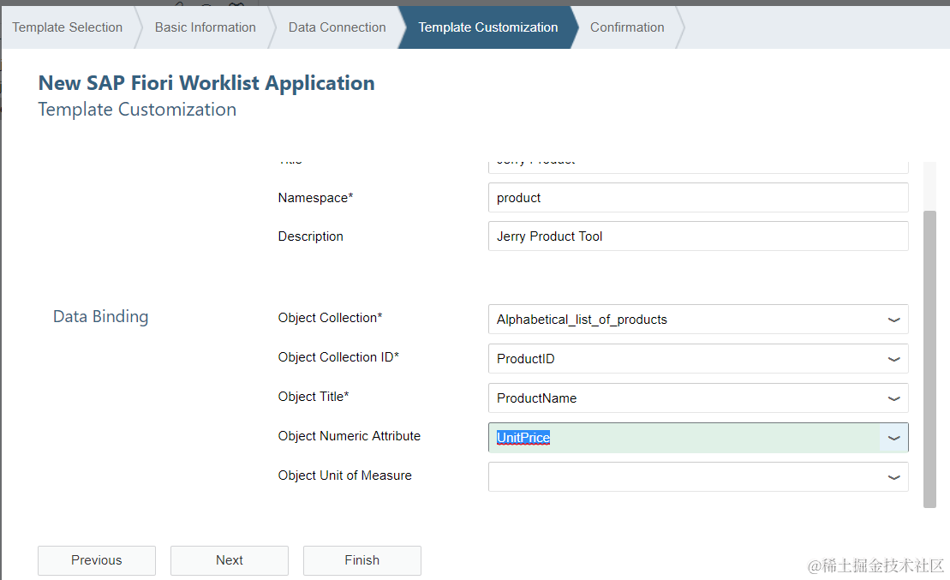Click the Data Binding section heading
950x580 pixels.
[x=100, y=316]
